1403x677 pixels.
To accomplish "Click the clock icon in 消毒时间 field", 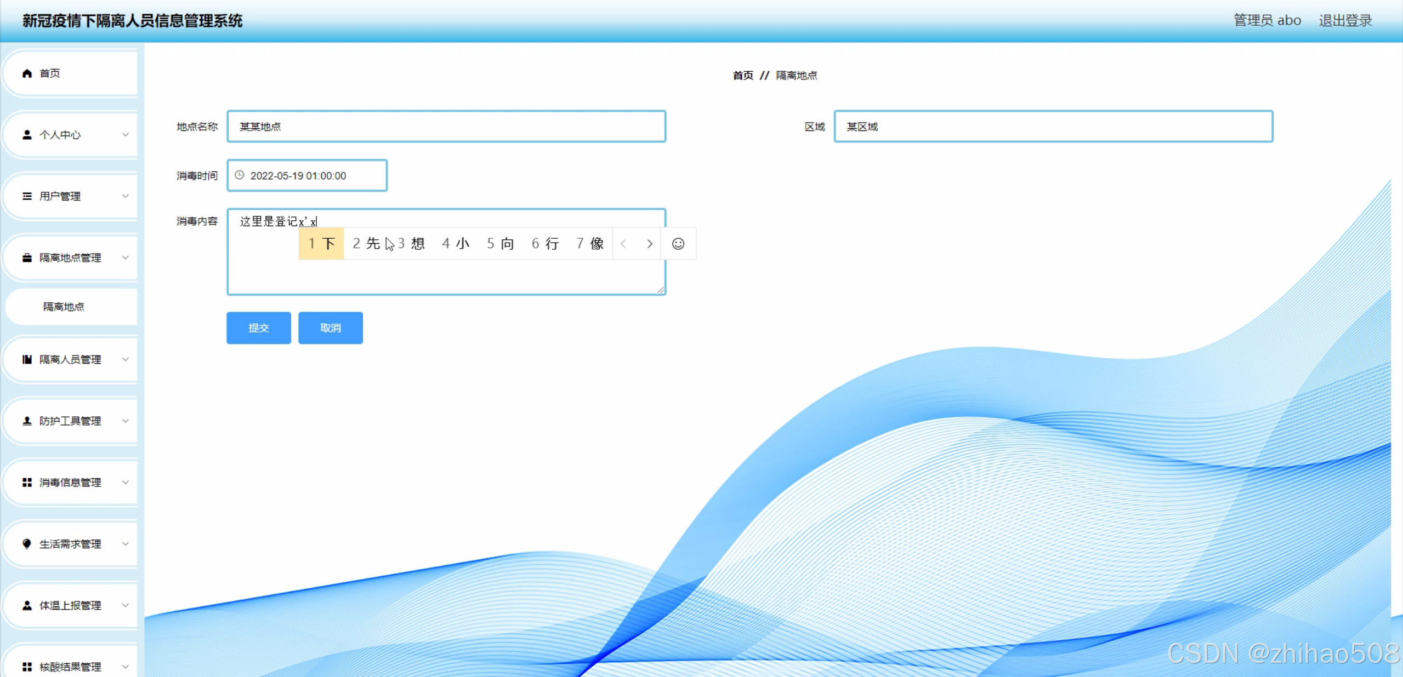I will coord(240,175).
